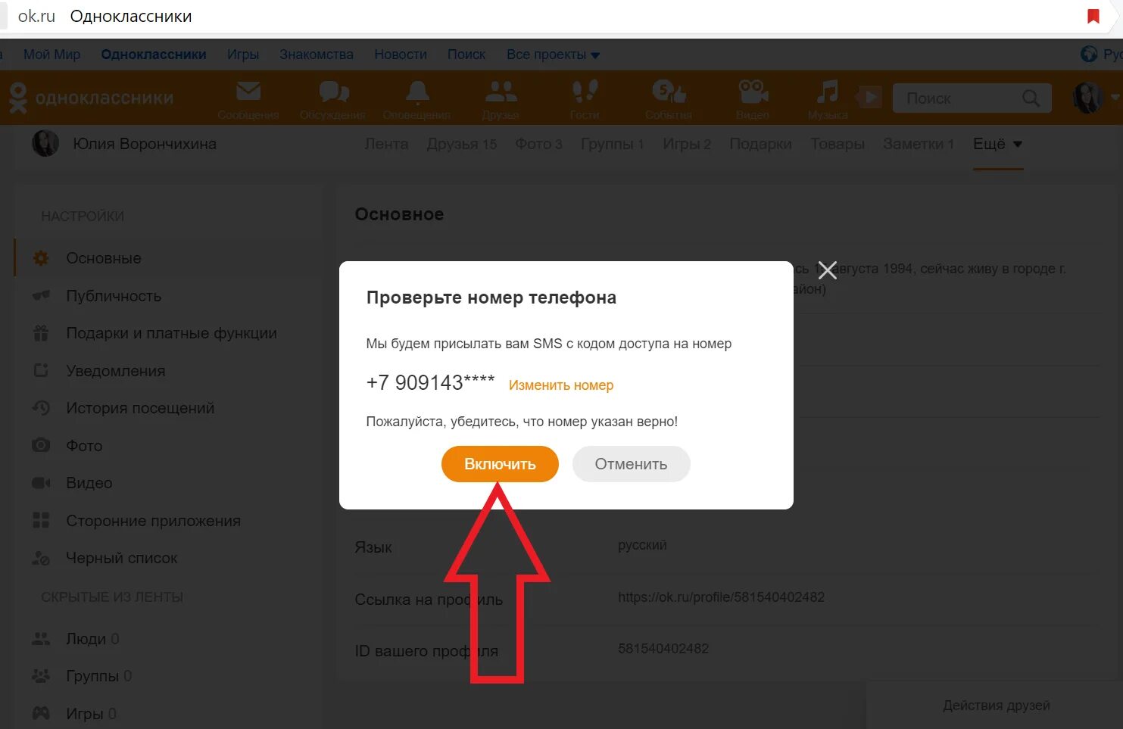Open the Друзья friends icon
1123x729 pixels.
[x=501, y=92]
